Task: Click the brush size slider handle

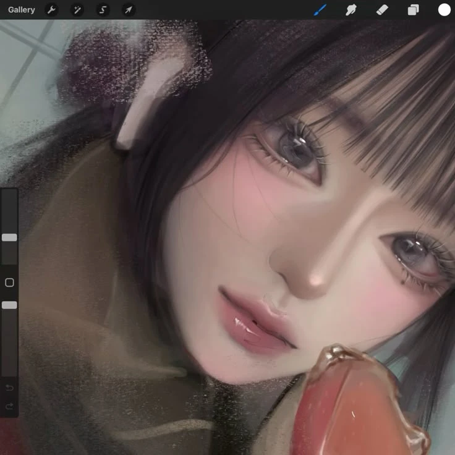Action: click(x=9, y=237)
